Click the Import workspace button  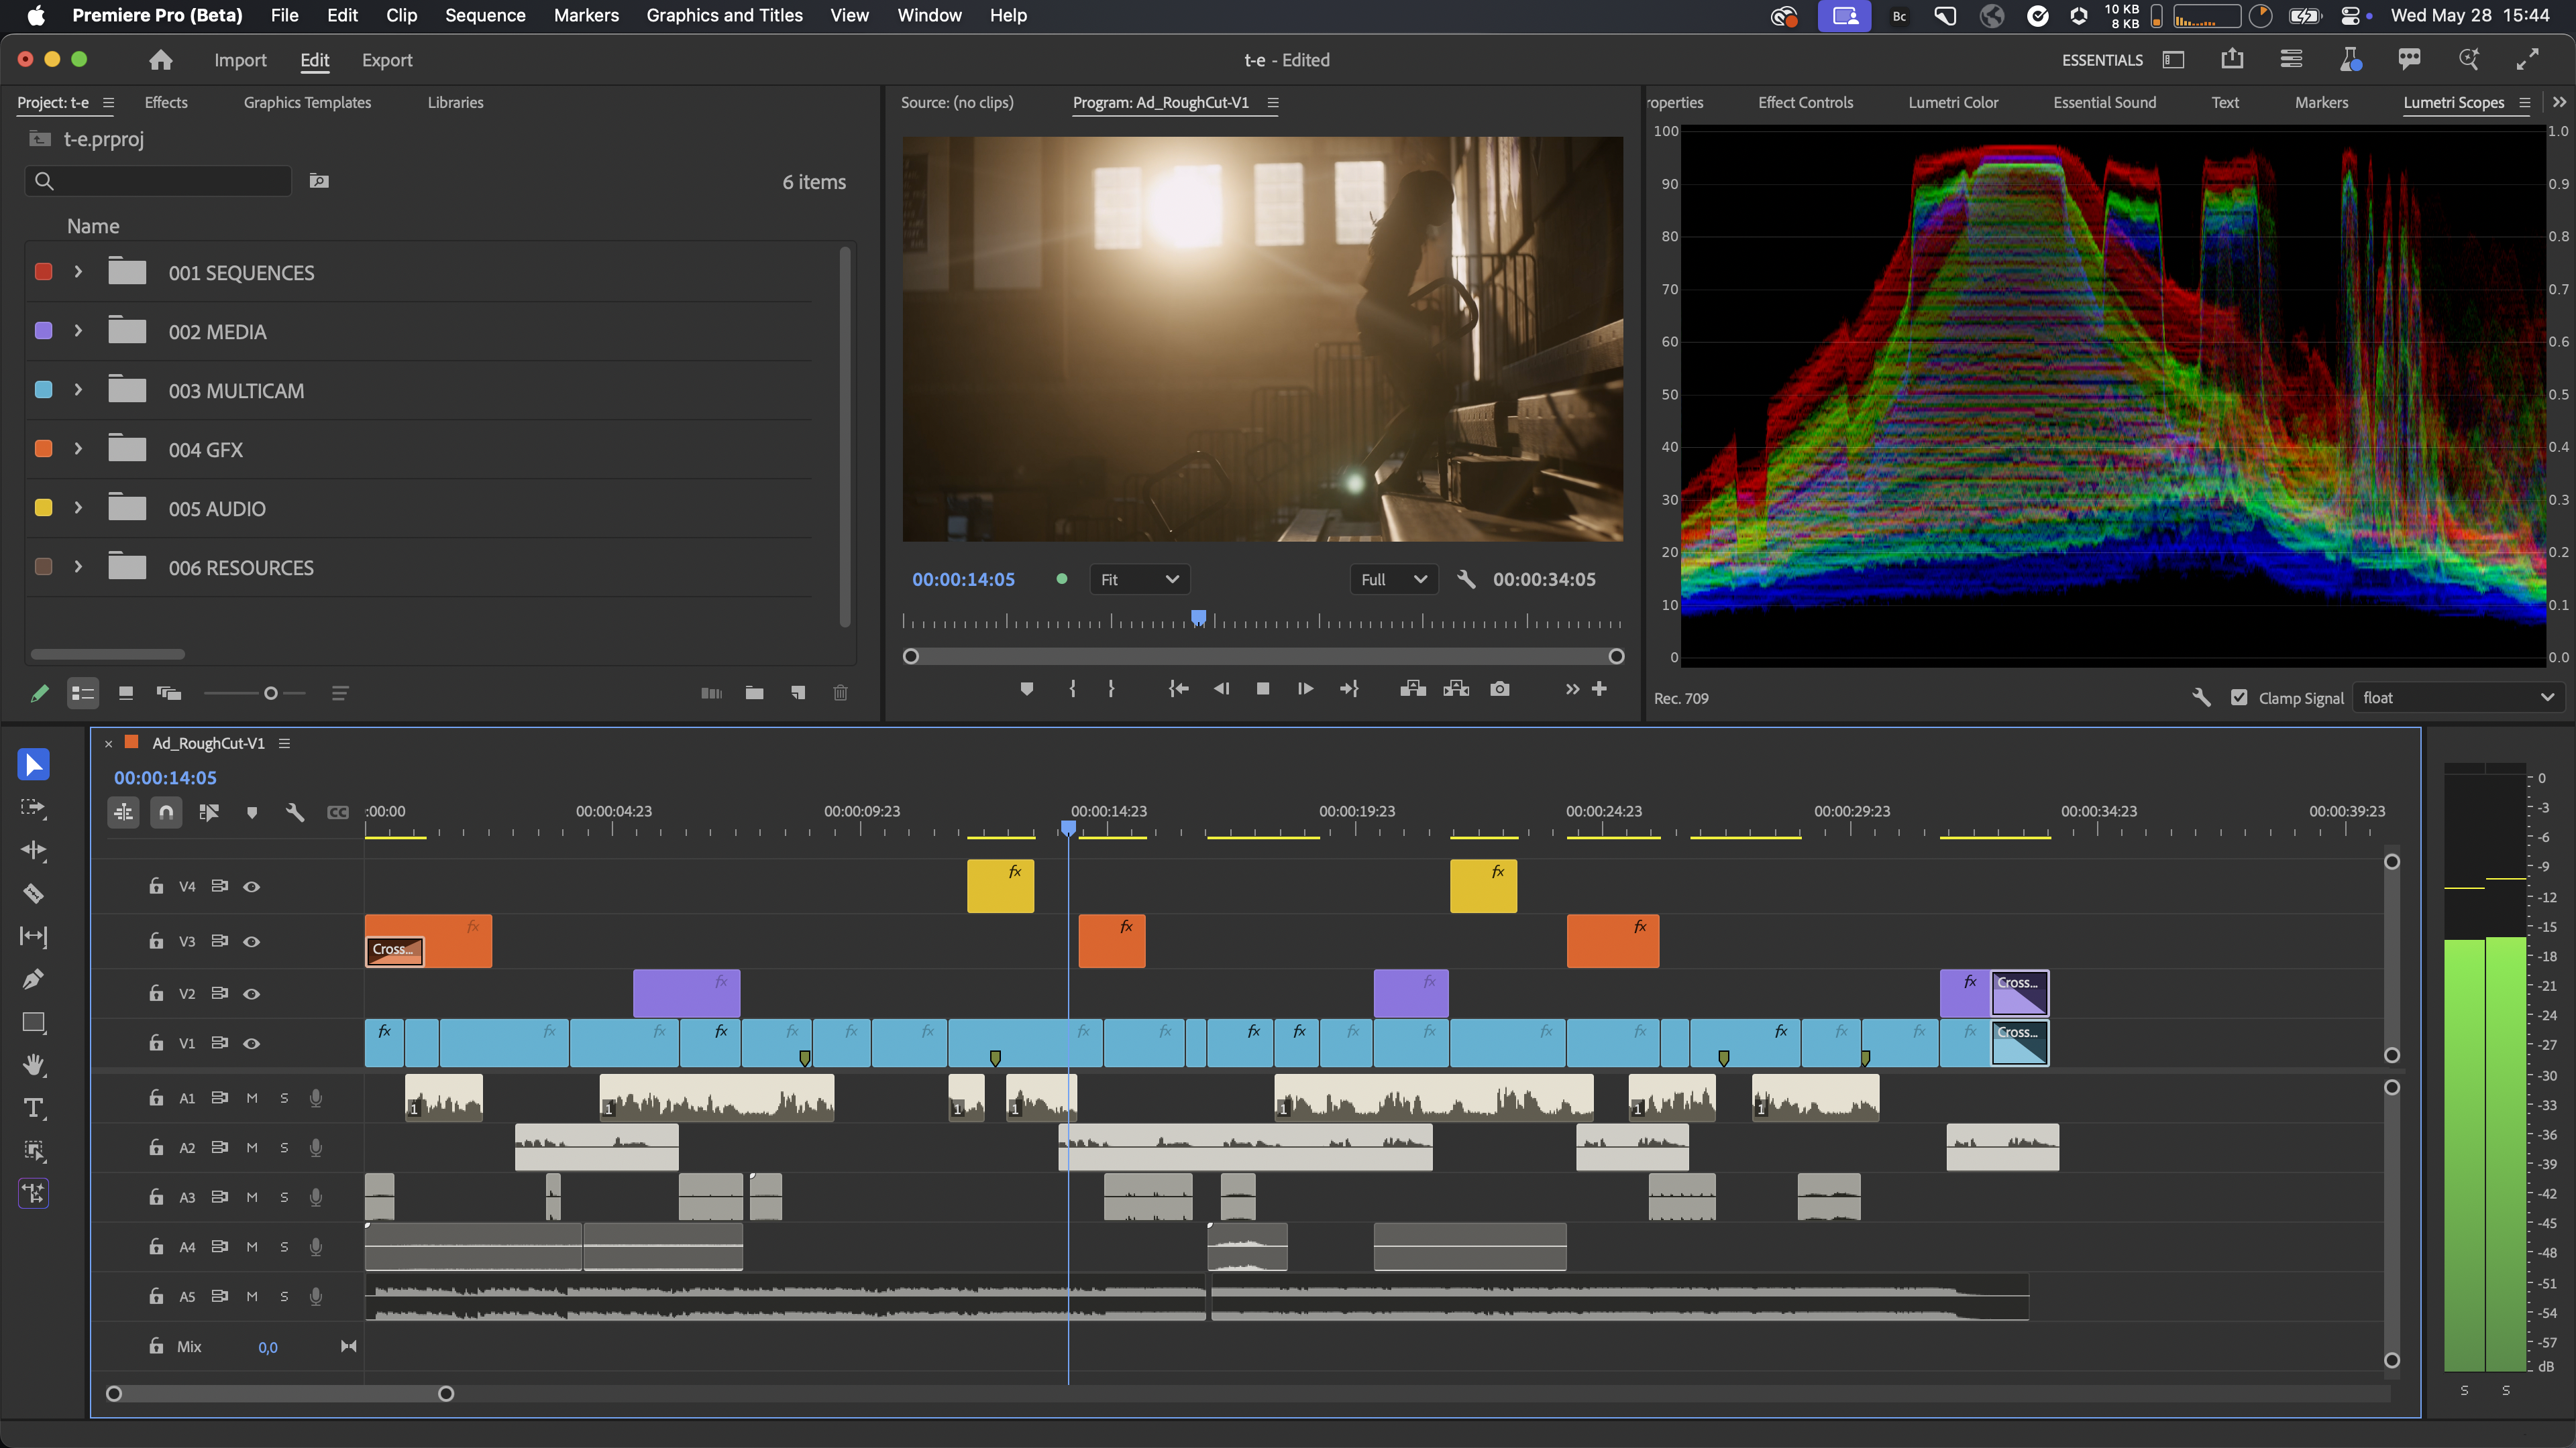pos(240,60)
